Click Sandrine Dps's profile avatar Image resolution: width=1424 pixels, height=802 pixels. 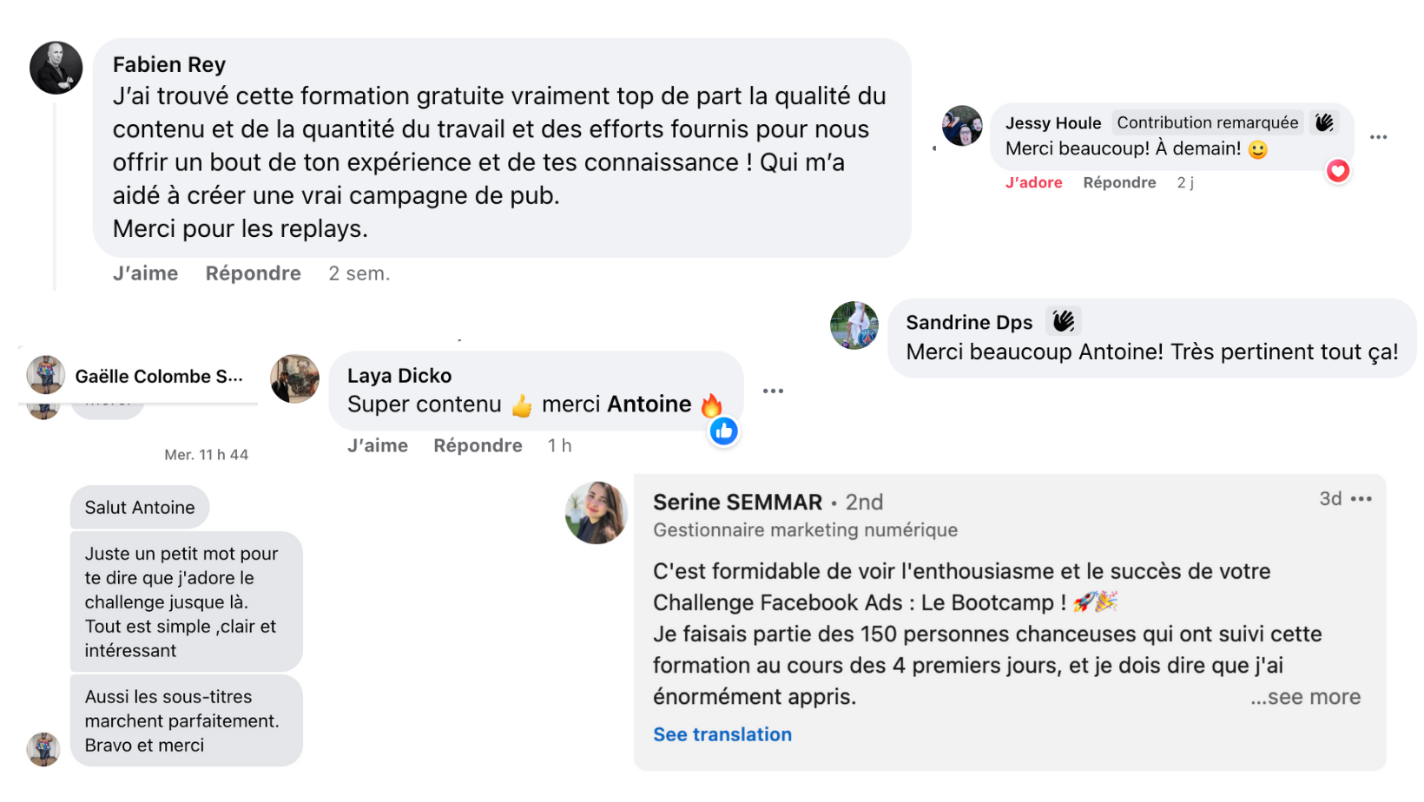click(x=854, y=325)
